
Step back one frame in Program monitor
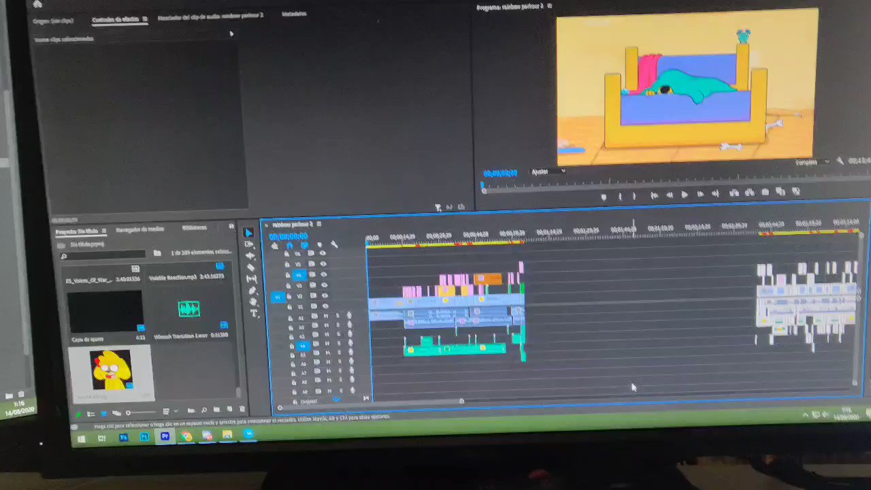(670, 195)
